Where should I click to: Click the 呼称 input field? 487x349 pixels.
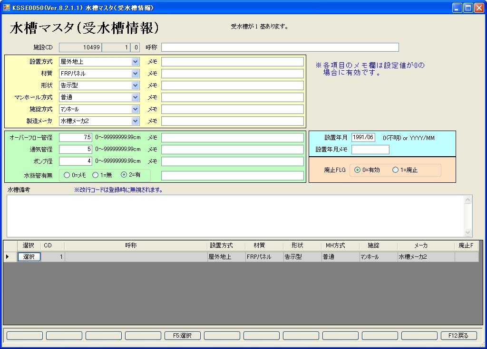[x=280, y=47]
